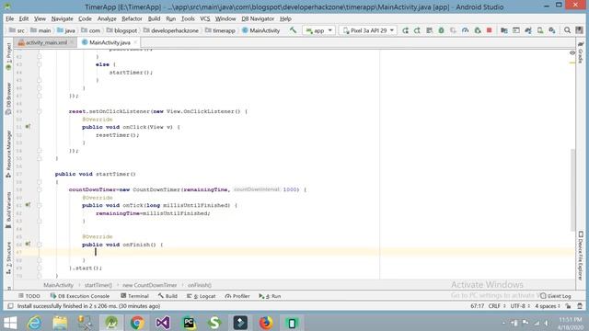
Task: Click the Rerun app icon
Action: (405, 30)
